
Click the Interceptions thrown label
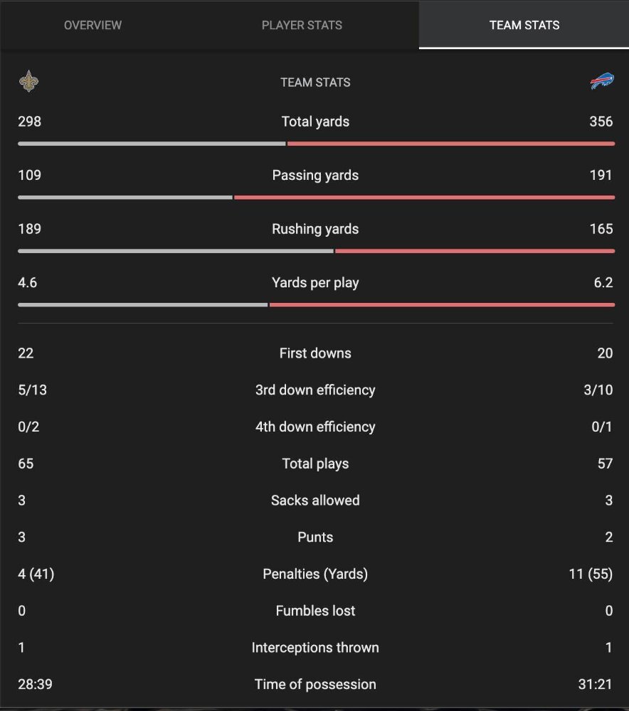point(315,648)
